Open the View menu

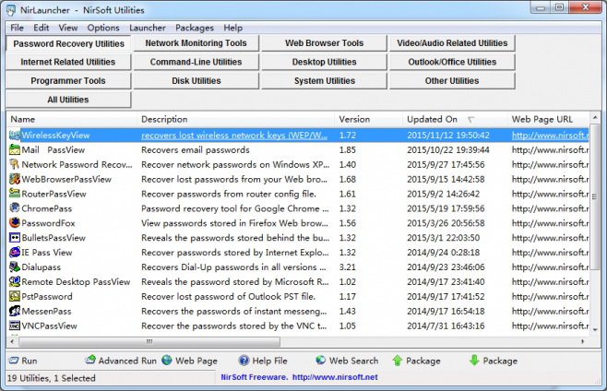coord(68,28)
